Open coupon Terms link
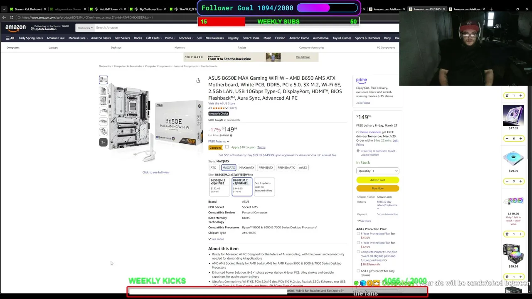This screenshot has width=532, height=299. (261, 147)
